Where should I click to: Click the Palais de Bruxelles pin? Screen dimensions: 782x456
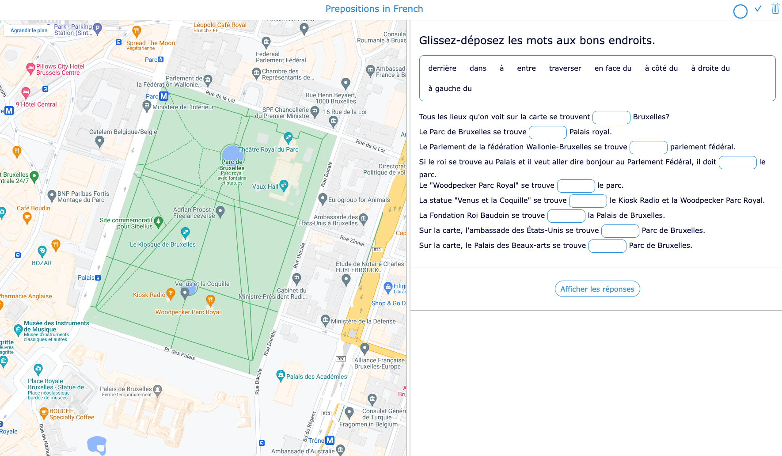(157, 391)
